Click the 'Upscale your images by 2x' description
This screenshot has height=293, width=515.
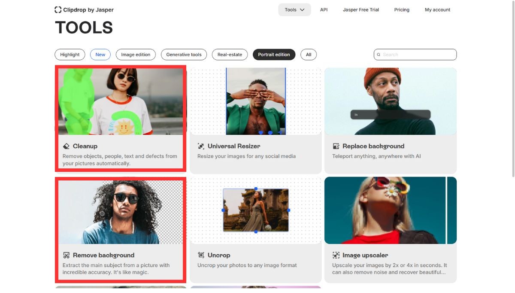pos(390,269)
